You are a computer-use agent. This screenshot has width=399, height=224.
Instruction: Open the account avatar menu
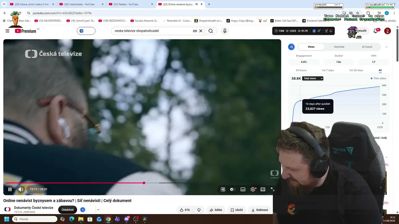pos(387,31)
